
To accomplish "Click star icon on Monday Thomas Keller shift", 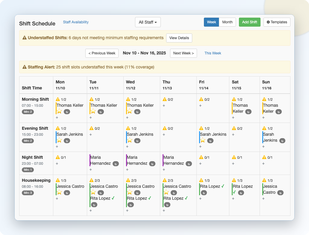I will click(x=59, y=111).
